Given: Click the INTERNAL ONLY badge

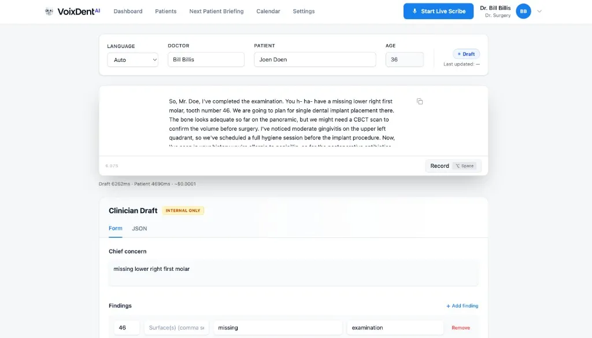Looking at the screenshot, I should 183,211.
